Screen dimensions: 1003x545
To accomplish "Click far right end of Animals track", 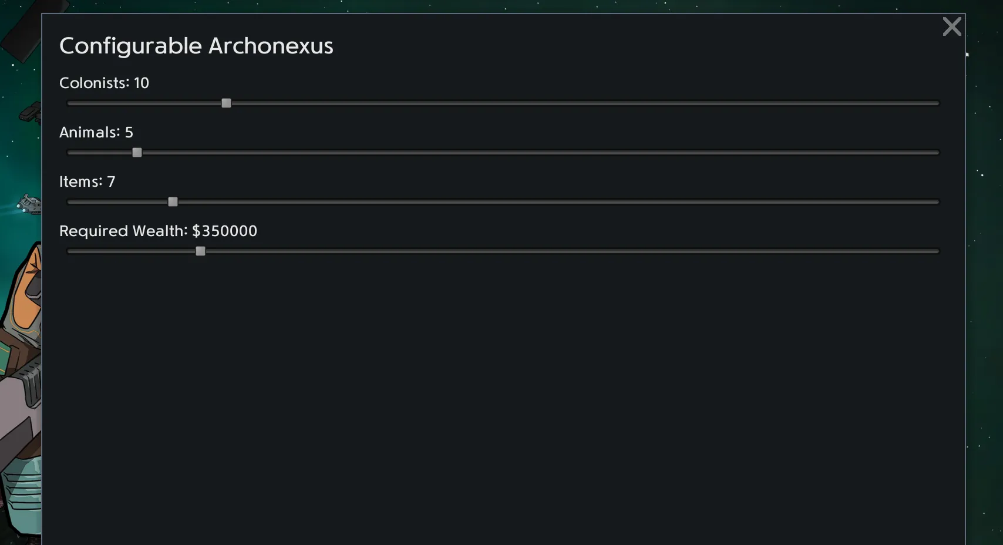I will coord(937,153).
